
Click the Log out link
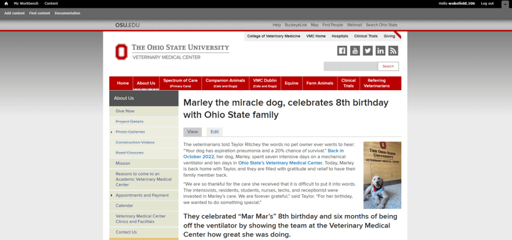tap(487, 4)
